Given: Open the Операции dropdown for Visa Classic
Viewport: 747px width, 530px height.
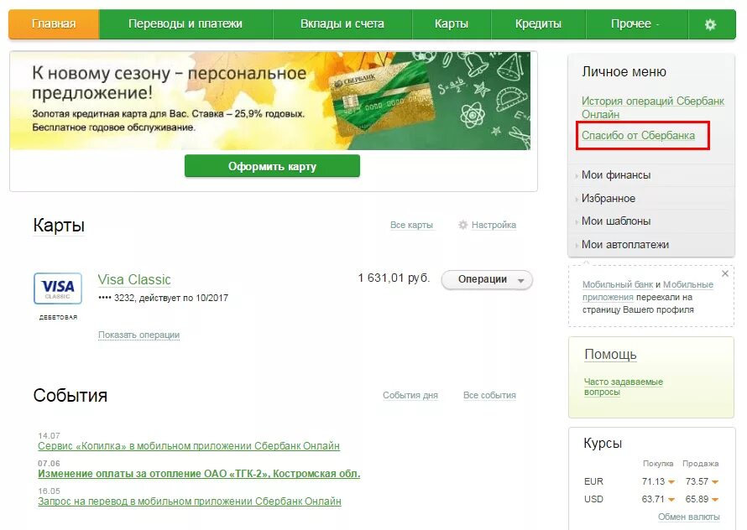Looking at the screenshot, I should point(487,279).
